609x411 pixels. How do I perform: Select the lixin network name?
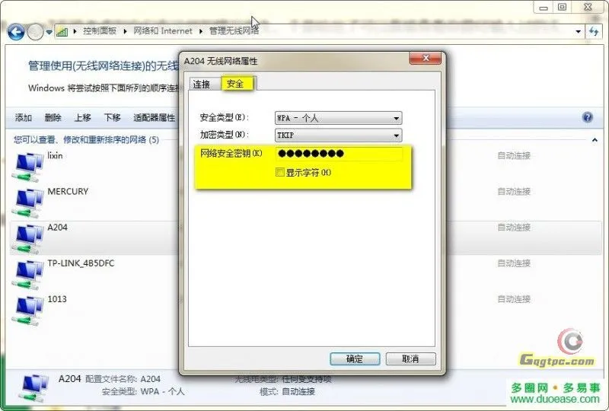pyautogui.click(x=55, y=155)
